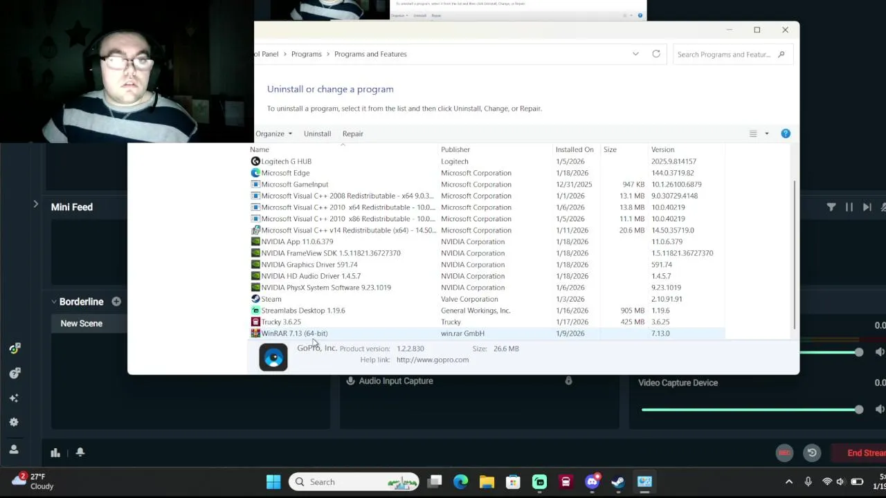
Task: Click the Windows taskbar Search box
Action: [354, 482]
